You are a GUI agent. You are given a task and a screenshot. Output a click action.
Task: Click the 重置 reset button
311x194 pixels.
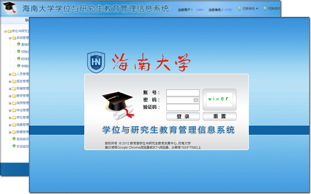pos(220,116)
